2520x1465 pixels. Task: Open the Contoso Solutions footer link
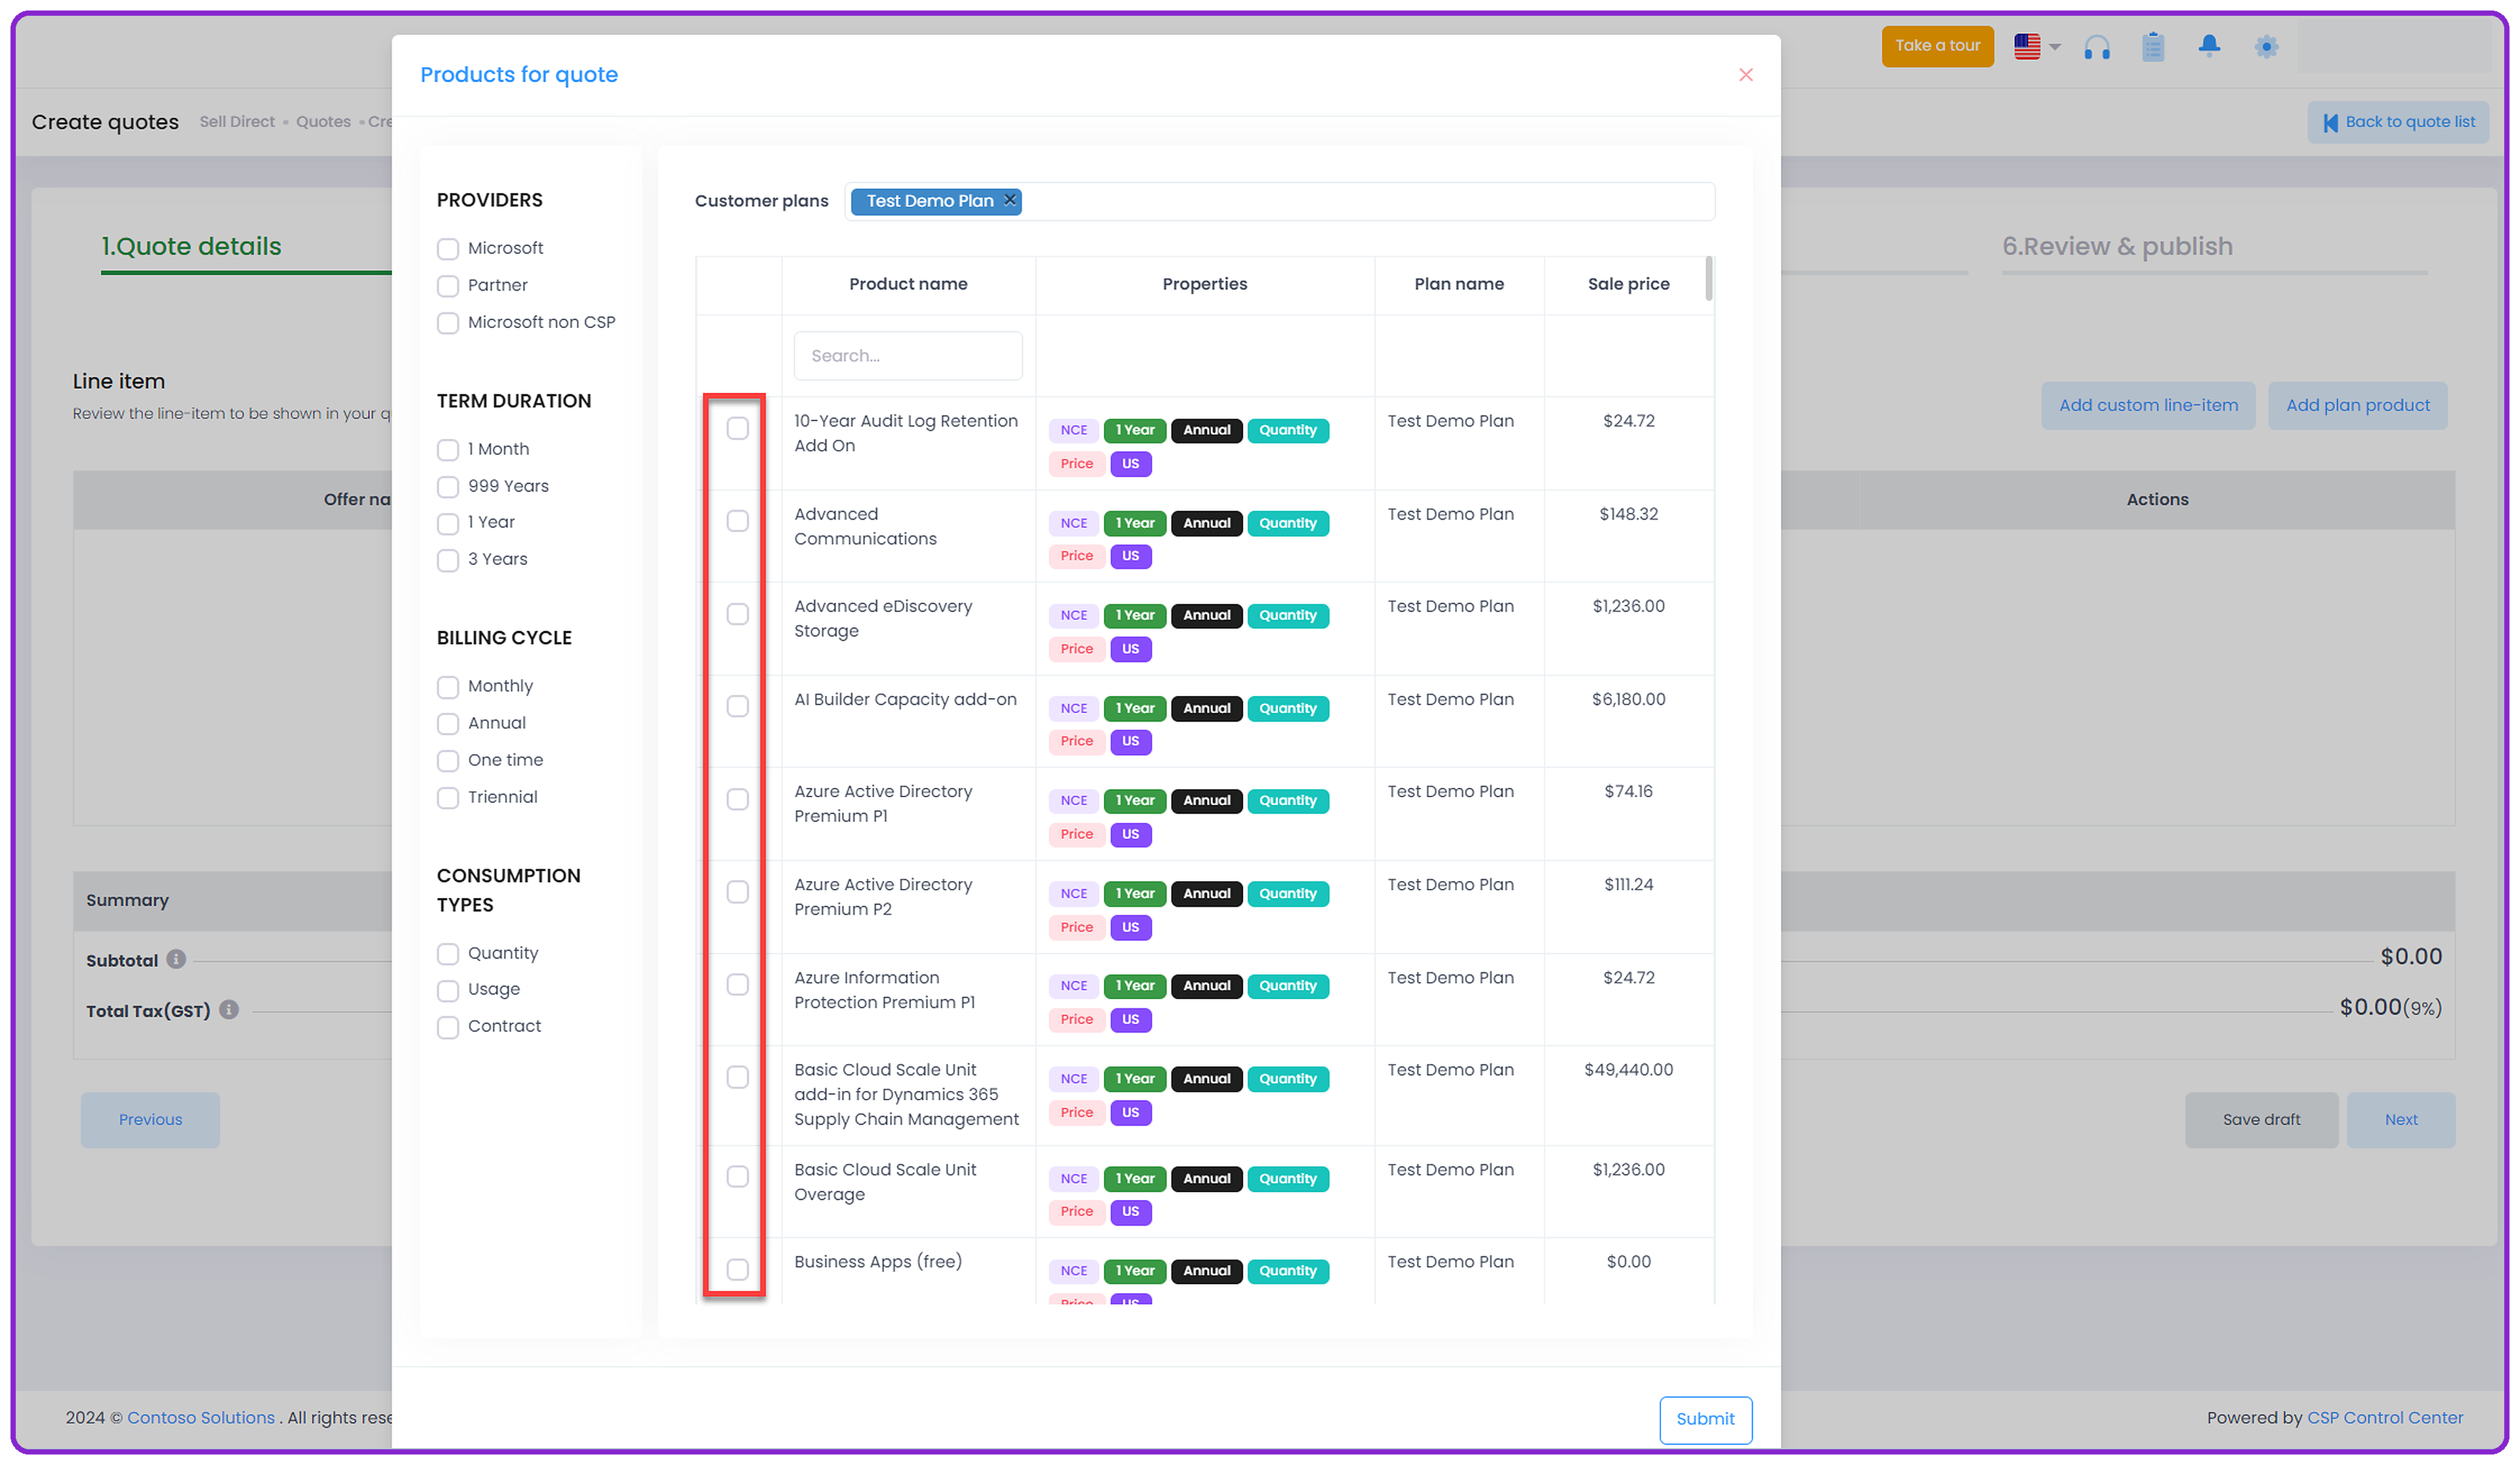[201, 1417]
